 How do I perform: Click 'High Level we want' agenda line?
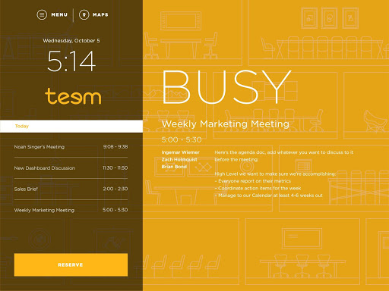(x=275, y=174)
